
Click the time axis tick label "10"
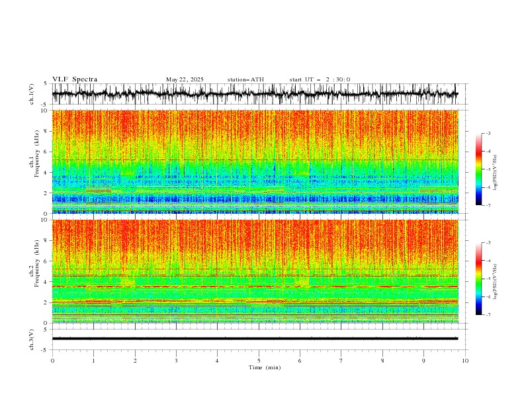465,361
